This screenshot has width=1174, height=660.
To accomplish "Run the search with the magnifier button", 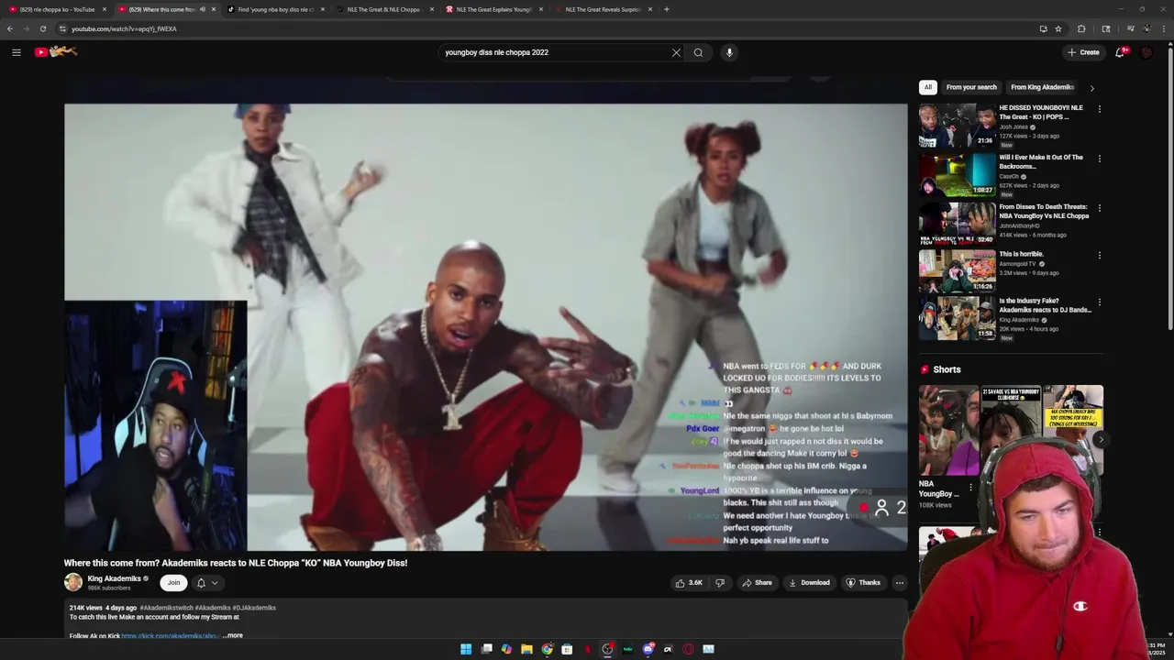I will tap(698, 52).
